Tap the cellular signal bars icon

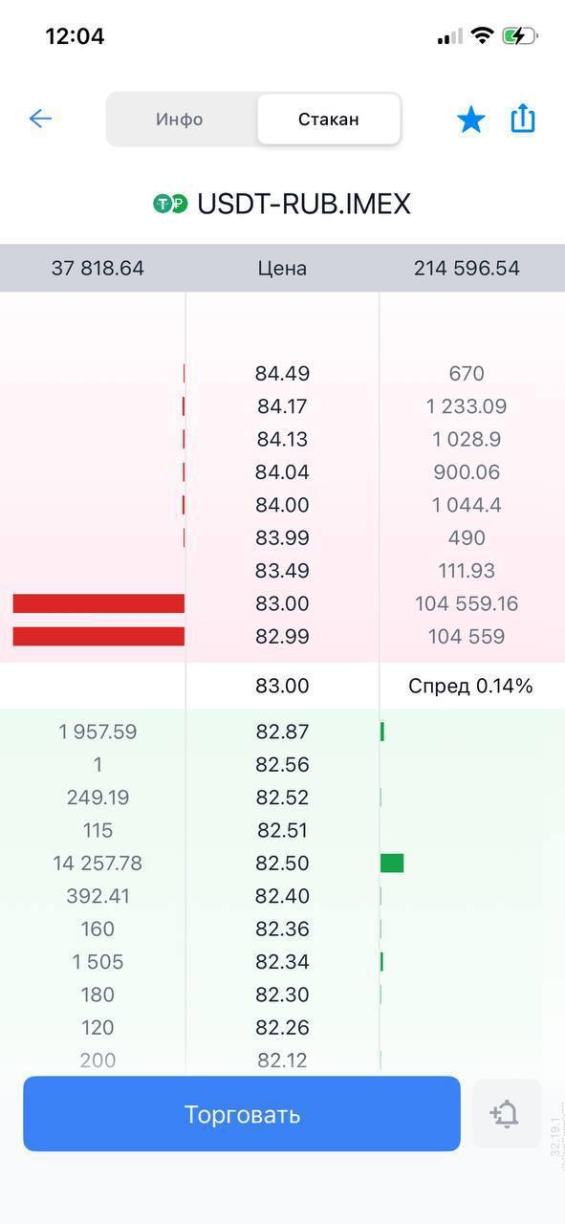tap(450, 37)
